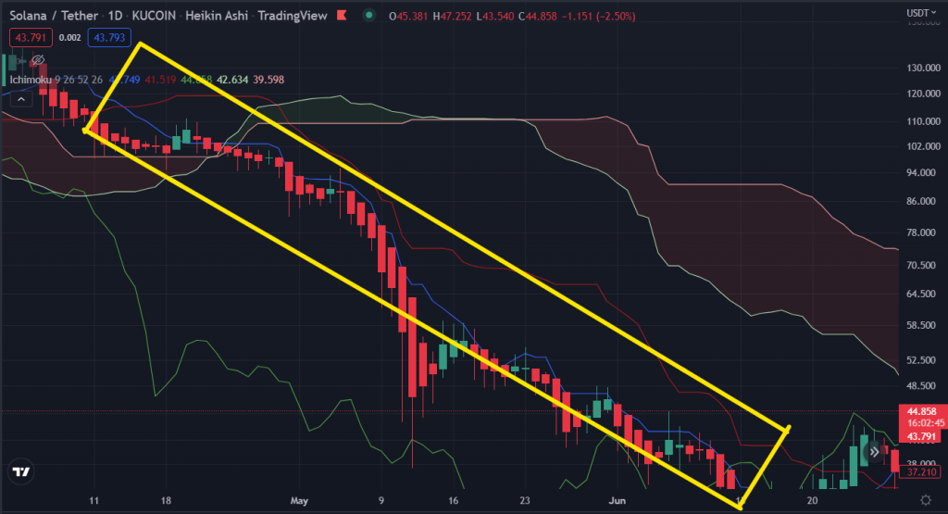Click date 16 on time axis
This screenshot has width=948, height=514.
(454, 501)
